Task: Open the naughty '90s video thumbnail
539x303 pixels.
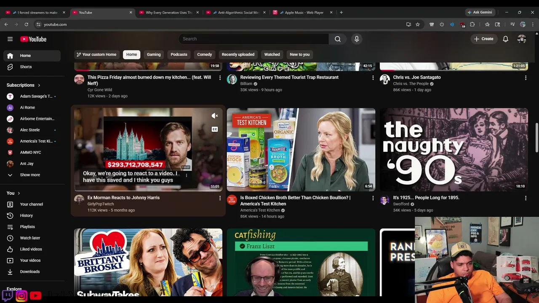Action: coord(454,150)
